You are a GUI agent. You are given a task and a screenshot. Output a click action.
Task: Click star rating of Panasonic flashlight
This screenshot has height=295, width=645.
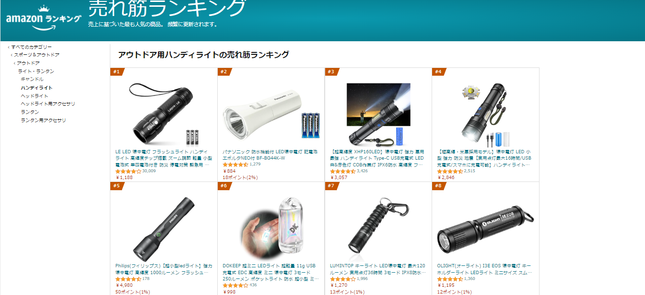pyautogui.click(x=235, y=164)
